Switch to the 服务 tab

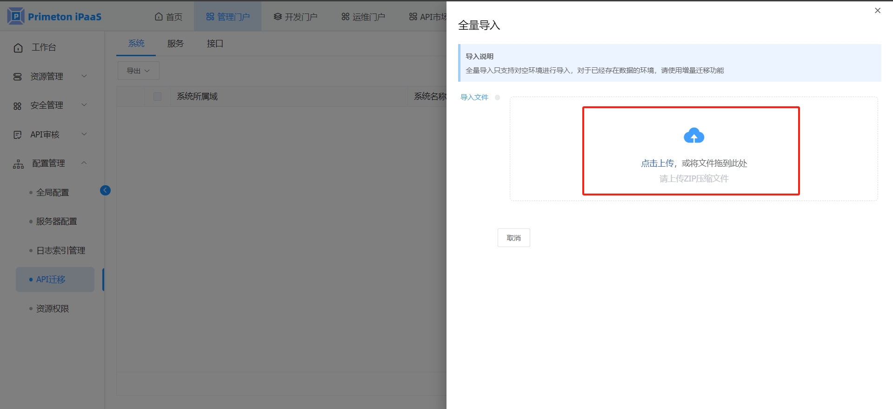coord(175,44)
